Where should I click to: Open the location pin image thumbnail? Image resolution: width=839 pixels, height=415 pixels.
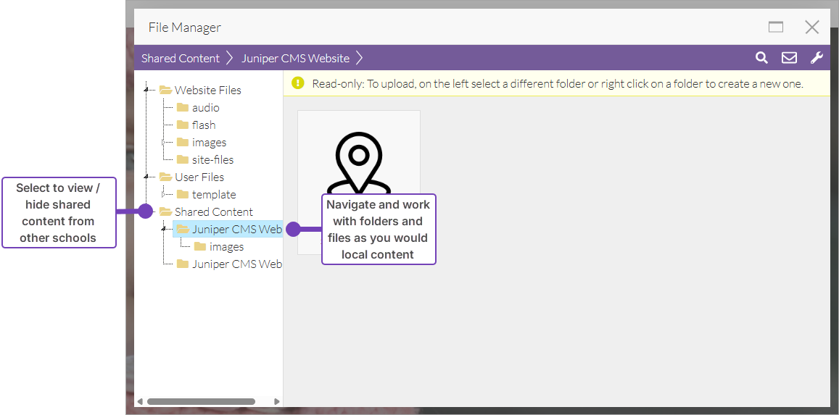358,159
